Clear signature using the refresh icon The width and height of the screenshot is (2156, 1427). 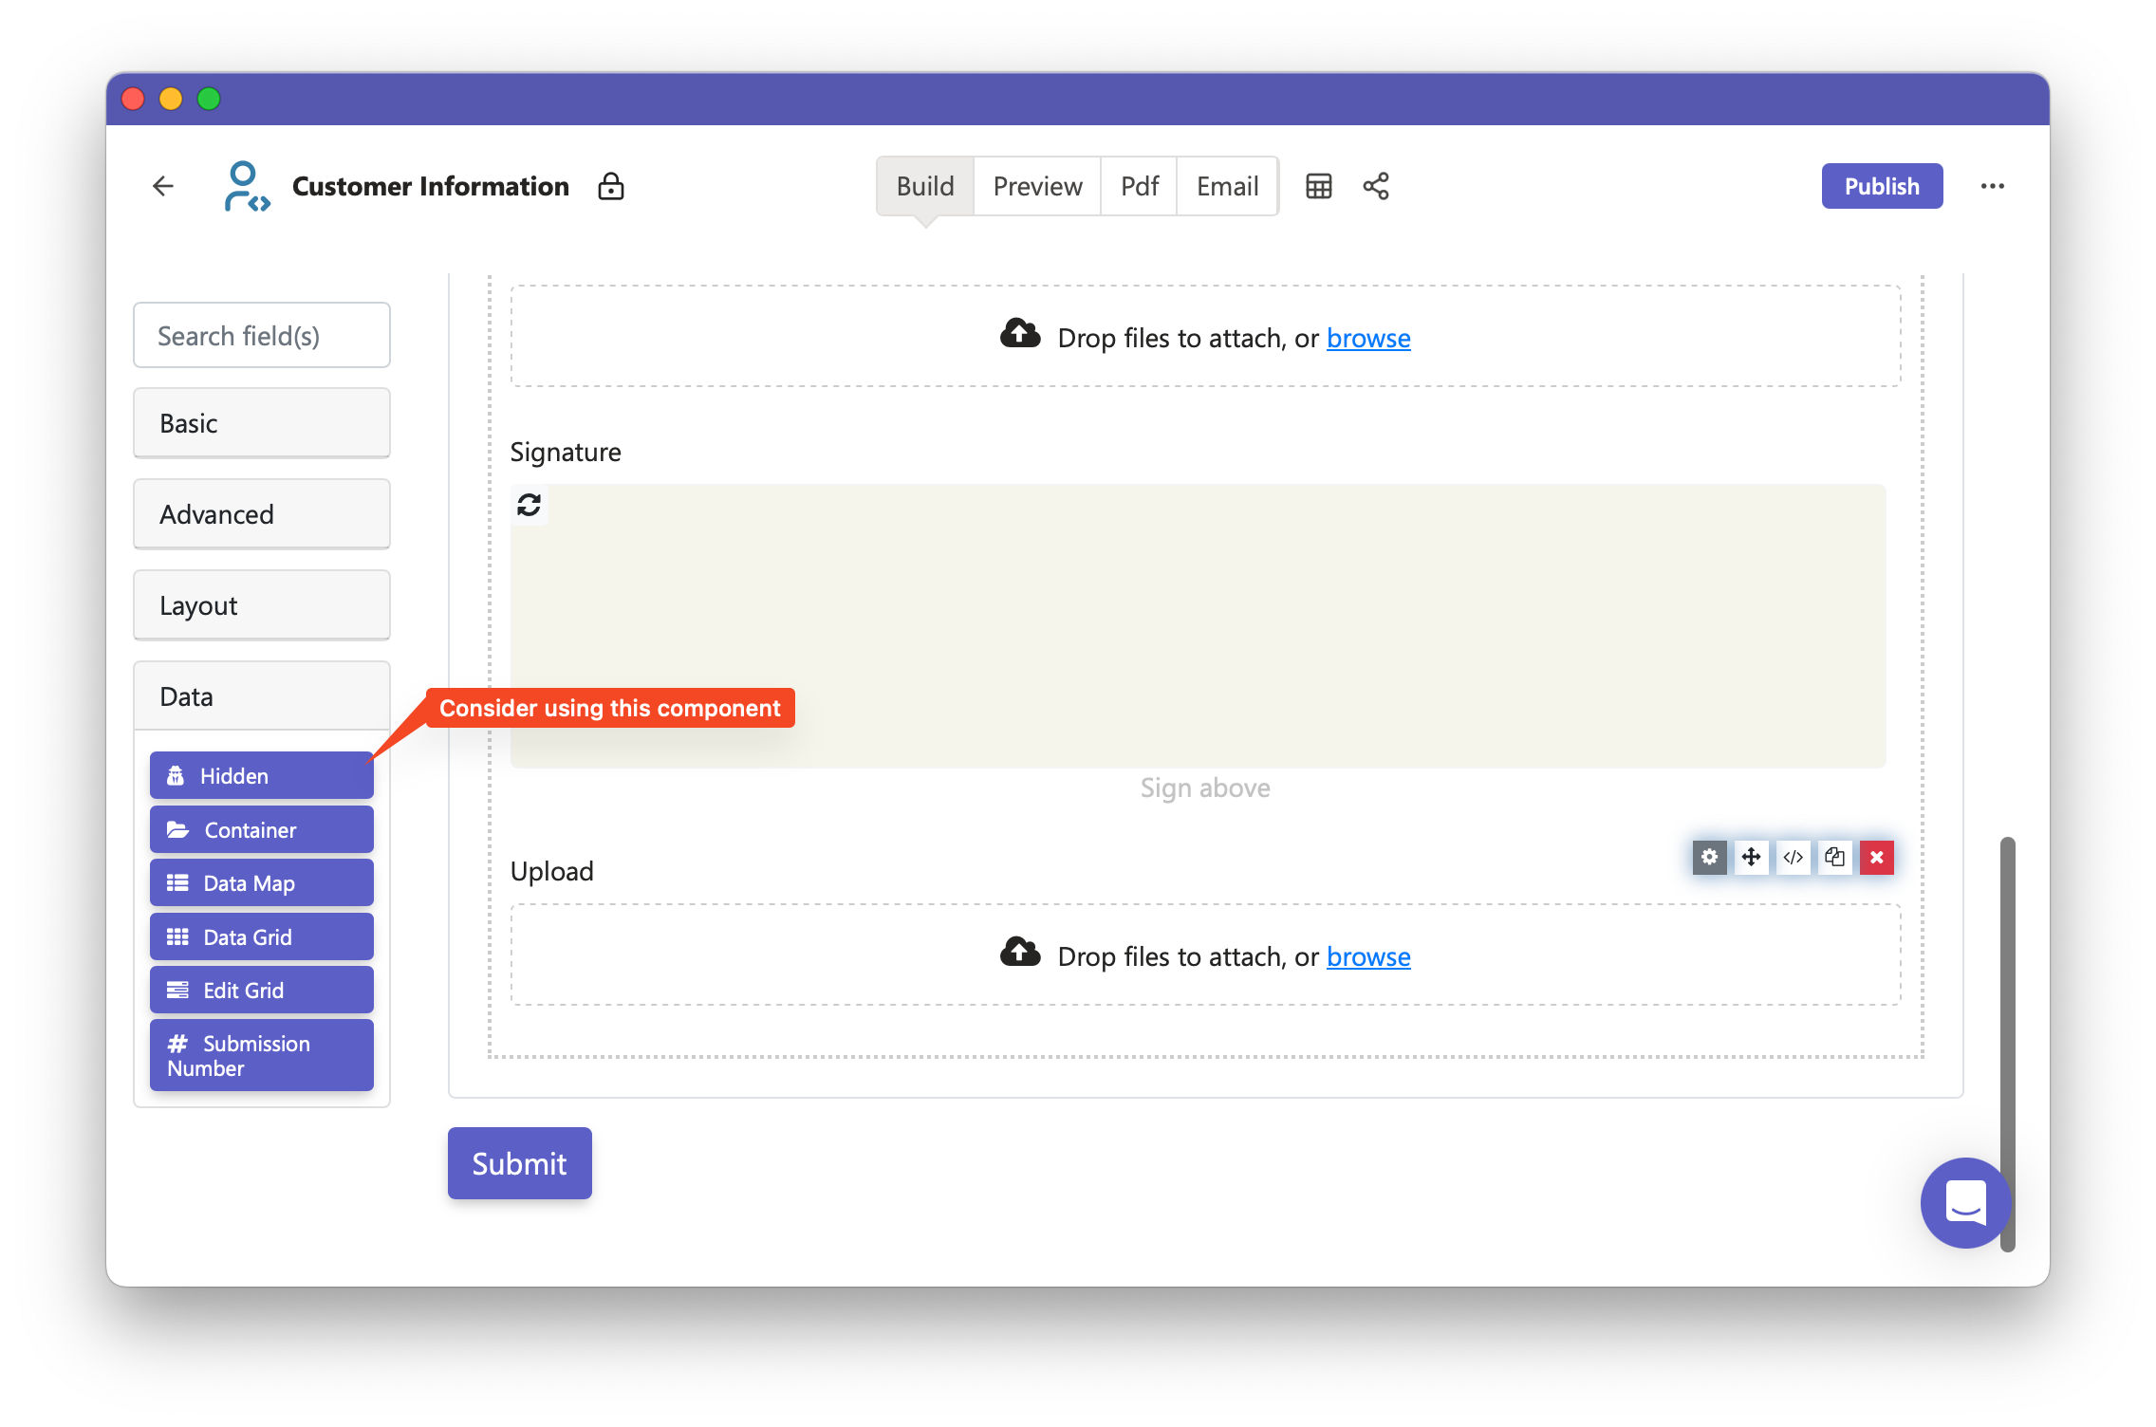(529, 505)
